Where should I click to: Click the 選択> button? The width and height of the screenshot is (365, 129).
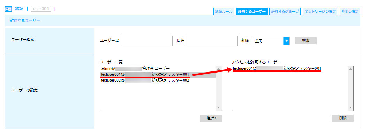point(211,118)
